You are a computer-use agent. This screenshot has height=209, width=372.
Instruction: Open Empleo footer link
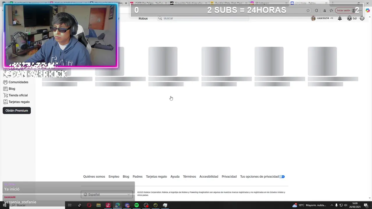coord(114,176)
